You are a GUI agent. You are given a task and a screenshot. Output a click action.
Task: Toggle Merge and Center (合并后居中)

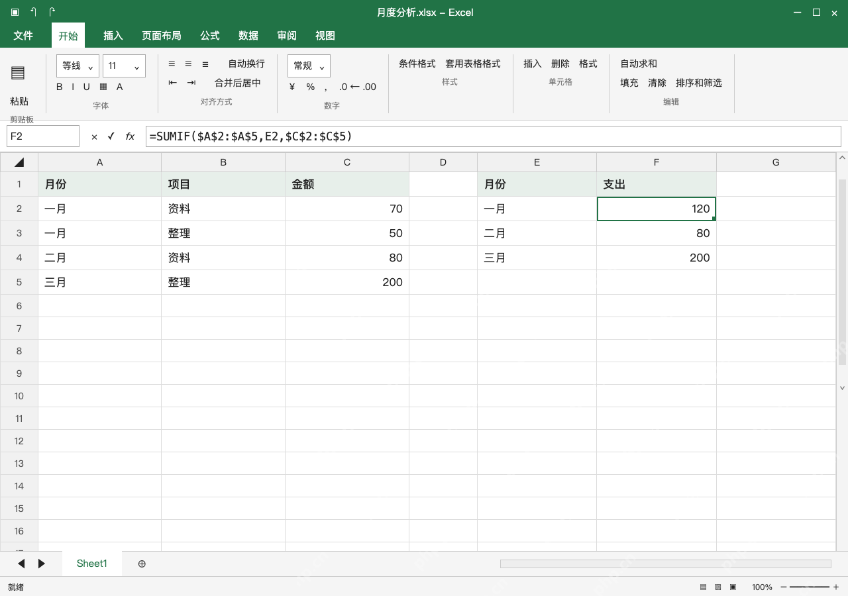[x=238, y=83]
